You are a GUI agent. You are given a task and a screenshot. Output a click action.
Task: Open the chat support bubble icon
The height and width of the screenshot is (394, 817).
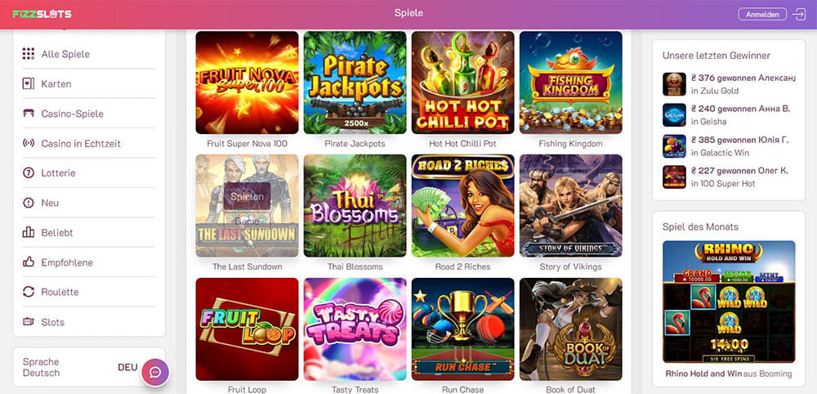(155, 372)
